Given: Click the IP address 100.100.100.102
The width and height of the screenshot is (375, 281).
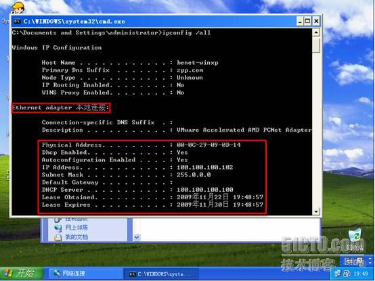Looking at the screenshot, I should click(x=204, y=167).
